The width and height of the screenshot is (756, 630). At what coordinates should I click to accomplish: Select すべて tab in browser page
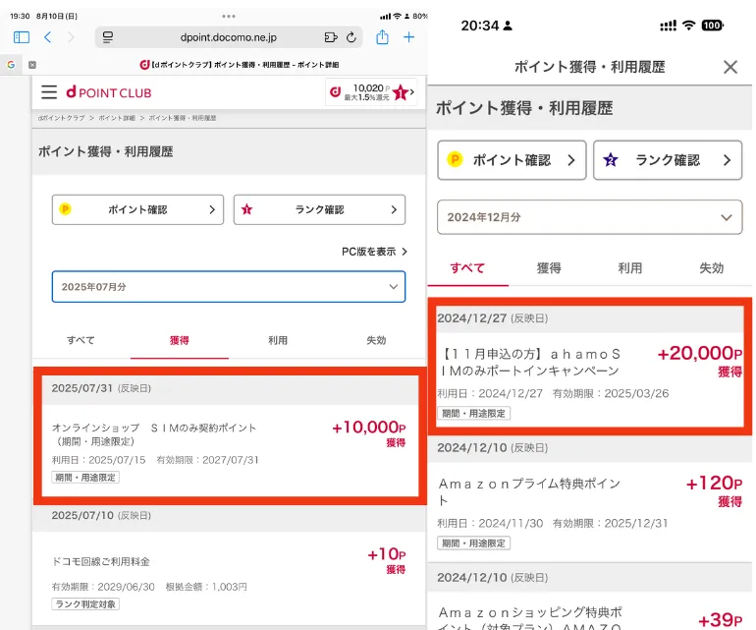pyautogui.click(x=81, y=340)
